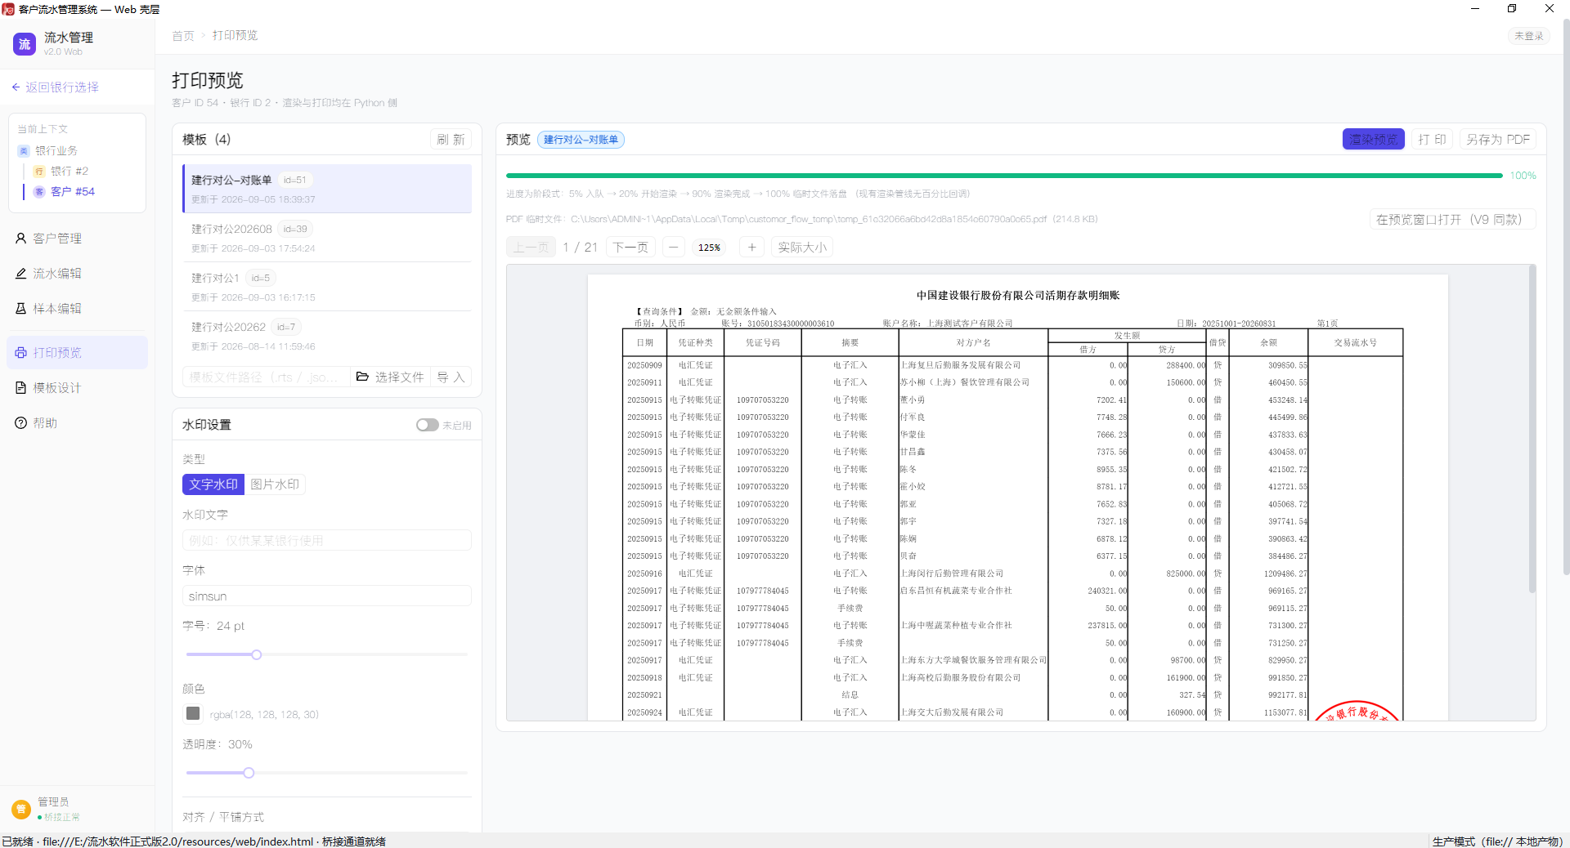Click the 渲染预览 button
1570x848 pixels.
[1373, 140]
